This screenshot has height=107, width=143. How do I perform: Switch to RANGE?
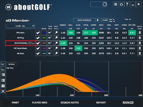click(128, 103)
